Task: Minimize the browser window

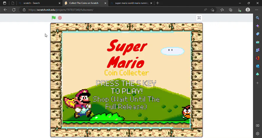Action: pyautogui.click(x=240, y=3)
